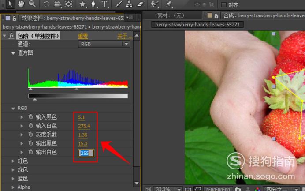305x191 pixels.
Task: Select the Zoom magnifier tool
Action: click(x=32, y=4)
